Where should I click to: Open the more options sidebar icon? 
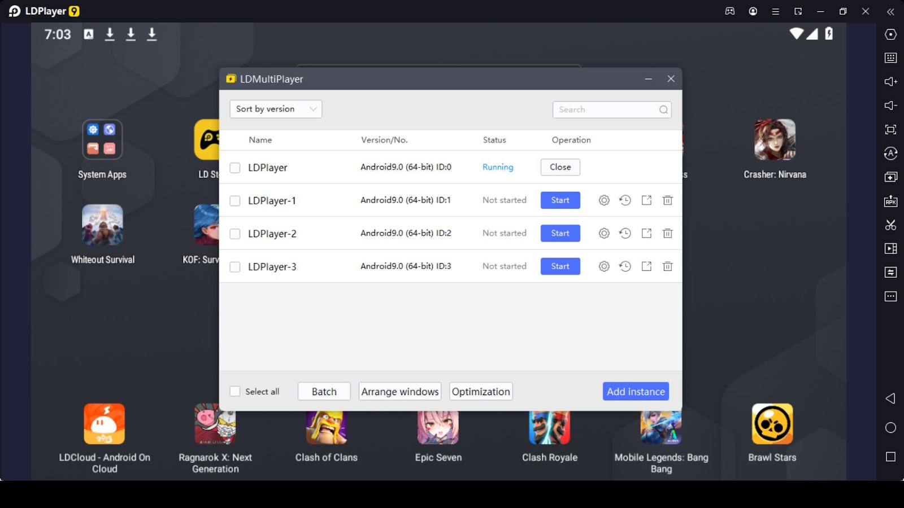click(x=890, y=296)
